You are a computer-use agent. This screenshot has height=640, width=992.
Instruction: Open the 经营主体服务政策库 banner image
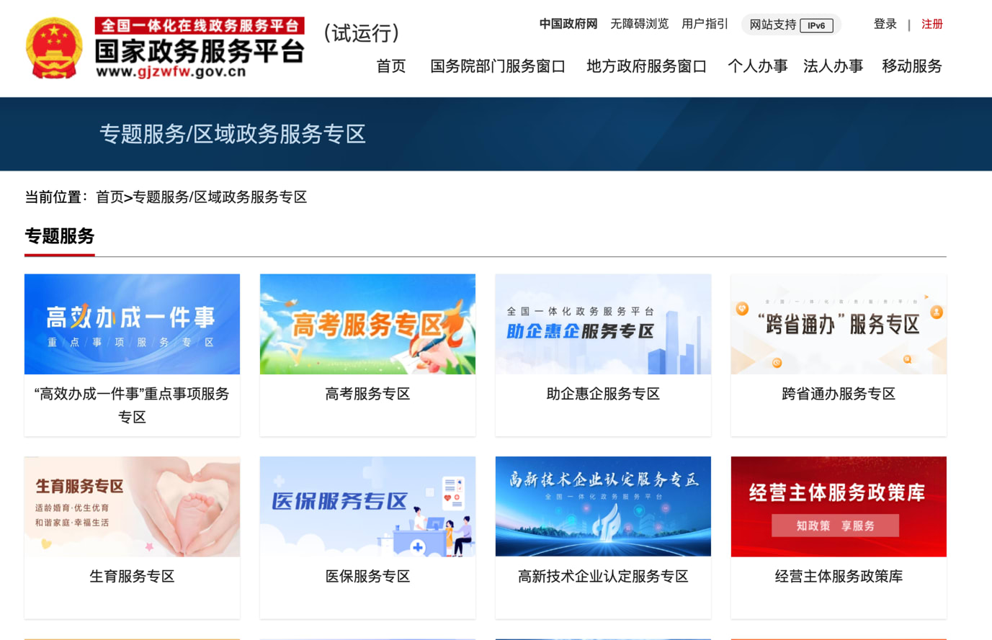pos(838,506)
